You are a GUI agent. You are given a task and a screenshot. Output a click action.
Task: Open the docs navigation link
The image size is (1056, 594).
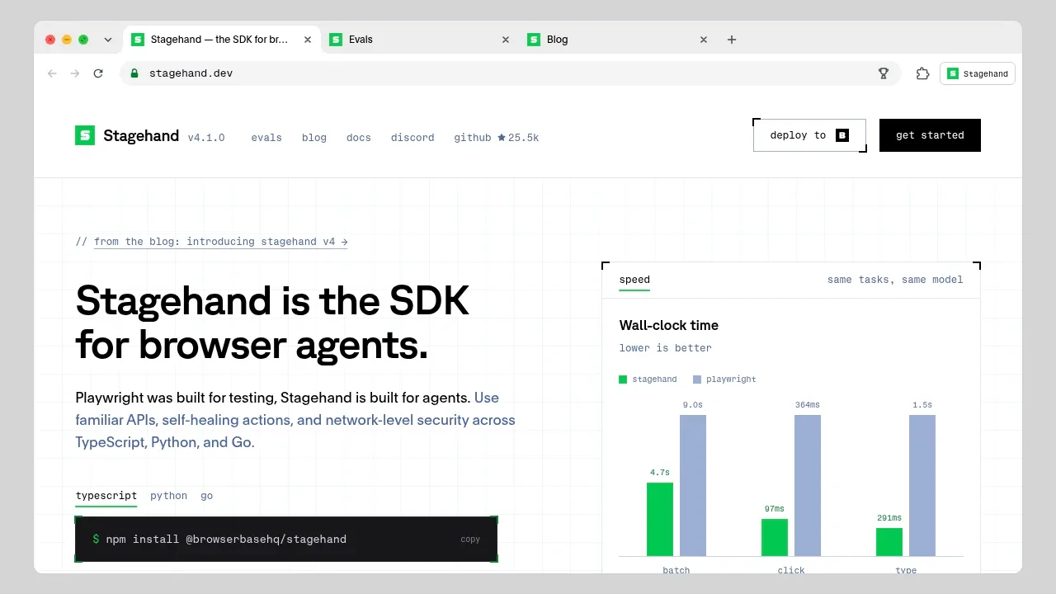coord(359,138)
